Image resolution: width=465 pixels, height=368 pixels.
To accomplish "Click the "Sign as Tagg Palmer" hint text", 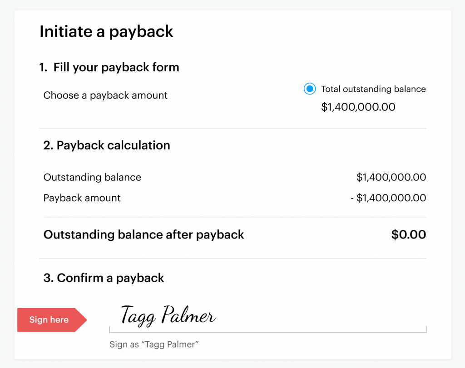I will tap(154, 344).
